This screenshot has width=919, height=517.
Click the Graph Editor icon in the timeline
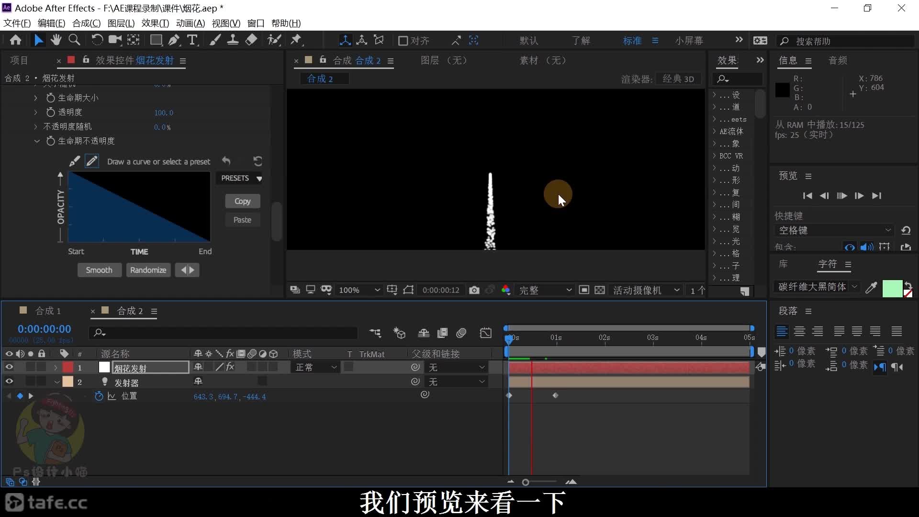(x=486, y=333)
